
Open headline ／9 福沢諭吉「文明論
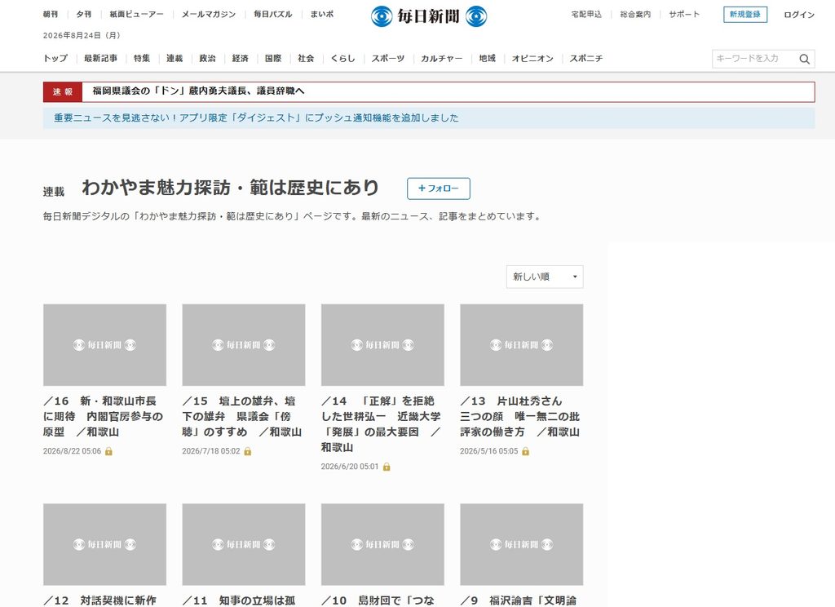point(519,600)
